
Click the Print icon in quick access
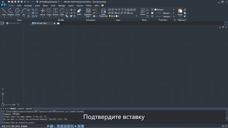[x=21, y=2]
